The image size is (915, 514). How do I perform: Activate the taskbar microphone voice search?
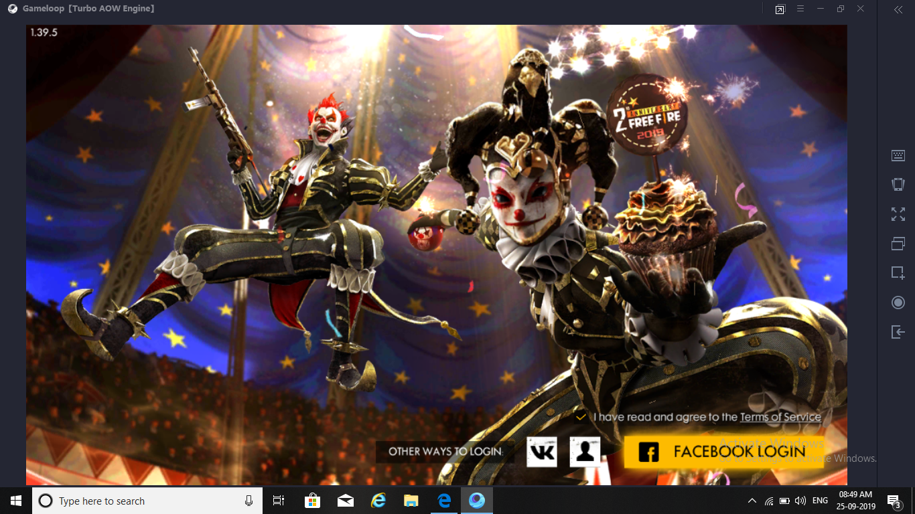point(249,501)
